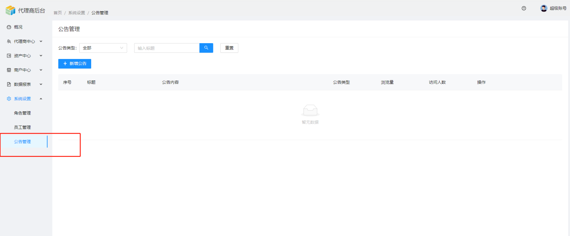Image resolution: width=570 pixels, height=236 pixels.
Task: Click the 超级账号 user avatar
Action: [x=544, y=9]
